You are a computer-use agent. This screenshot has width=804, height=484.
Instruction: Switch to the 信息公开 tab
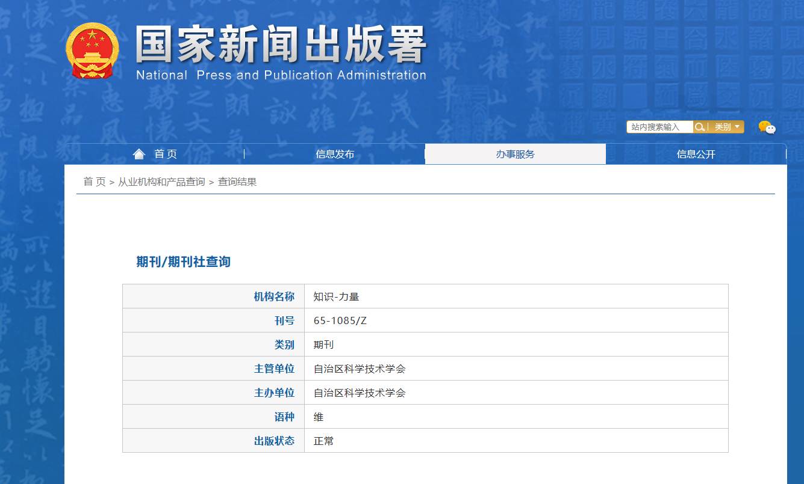click(697, 153)
